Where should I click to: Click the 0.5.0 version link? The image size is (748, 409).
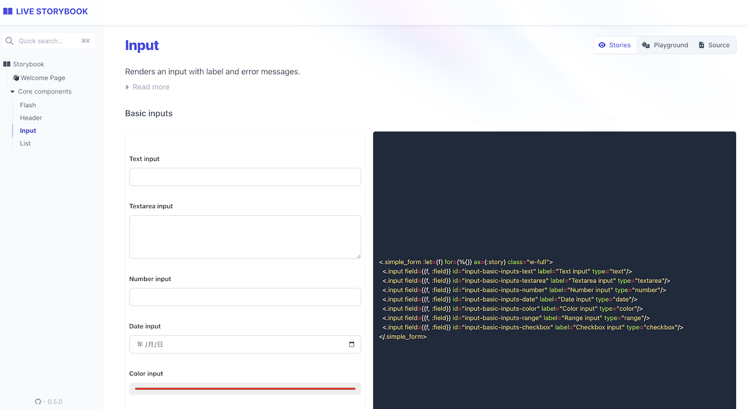[x=55, y=402]
